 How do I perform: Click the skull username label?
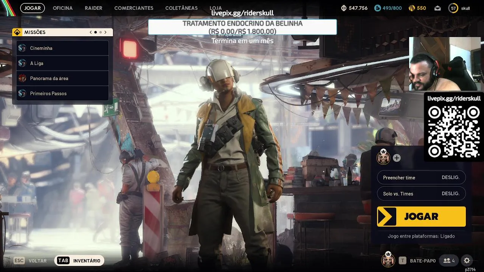click(x=465, y=8)
